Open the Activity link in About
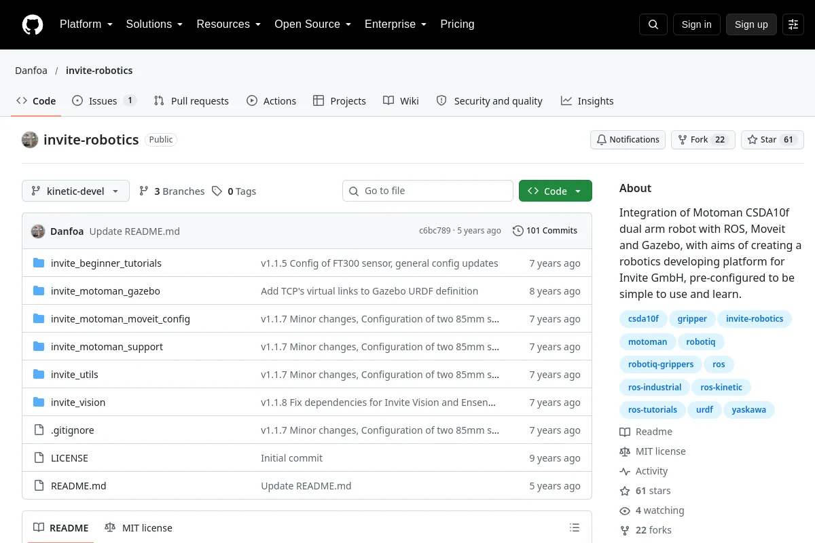The image size is (815, 543). click(644, 471)
